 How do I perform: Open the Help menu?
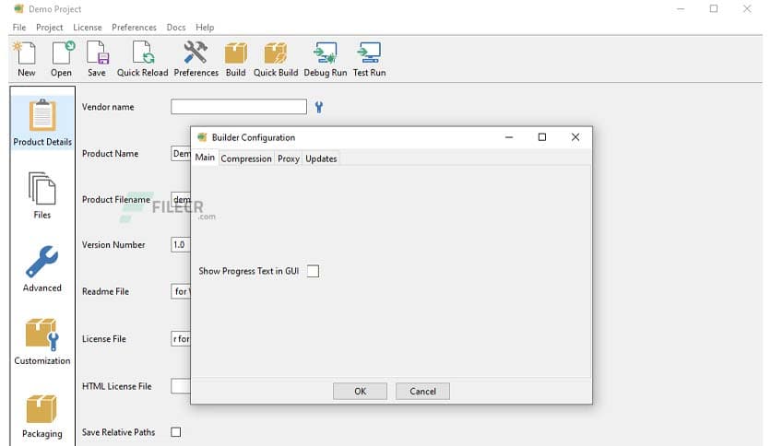[x=205, y=28]
